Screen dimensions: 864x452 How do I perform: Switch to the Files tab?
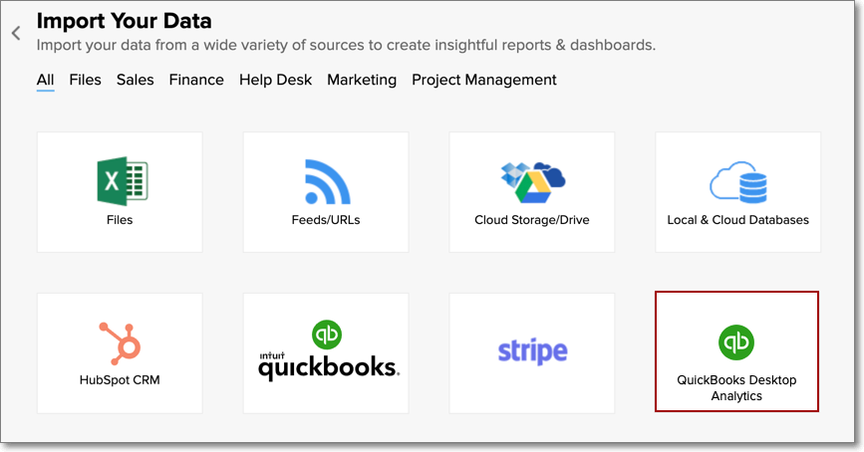85,80
